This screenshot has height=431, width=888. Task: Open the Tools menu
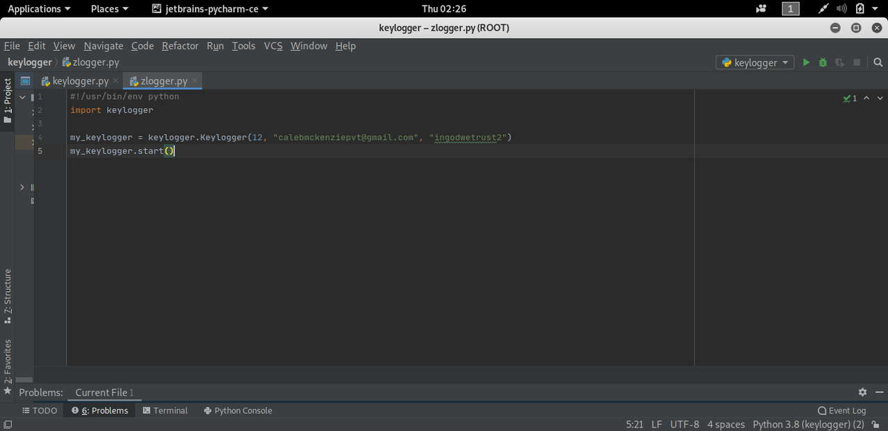[244, 46]
